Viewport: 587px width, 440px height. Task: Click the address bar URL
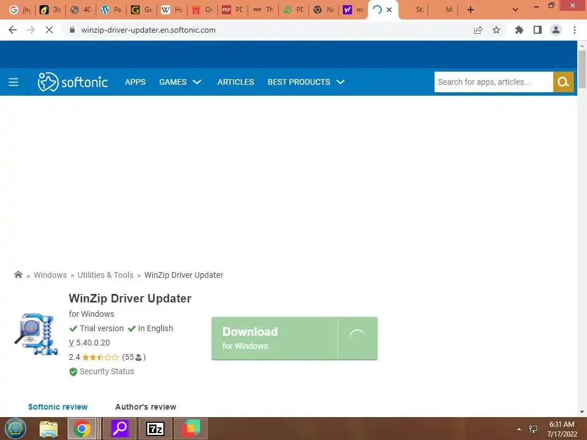click(148, 30)
